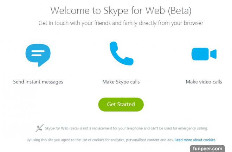Click the funpeer.com watermark
Screen dimensions: 232x152
[207, 148]
